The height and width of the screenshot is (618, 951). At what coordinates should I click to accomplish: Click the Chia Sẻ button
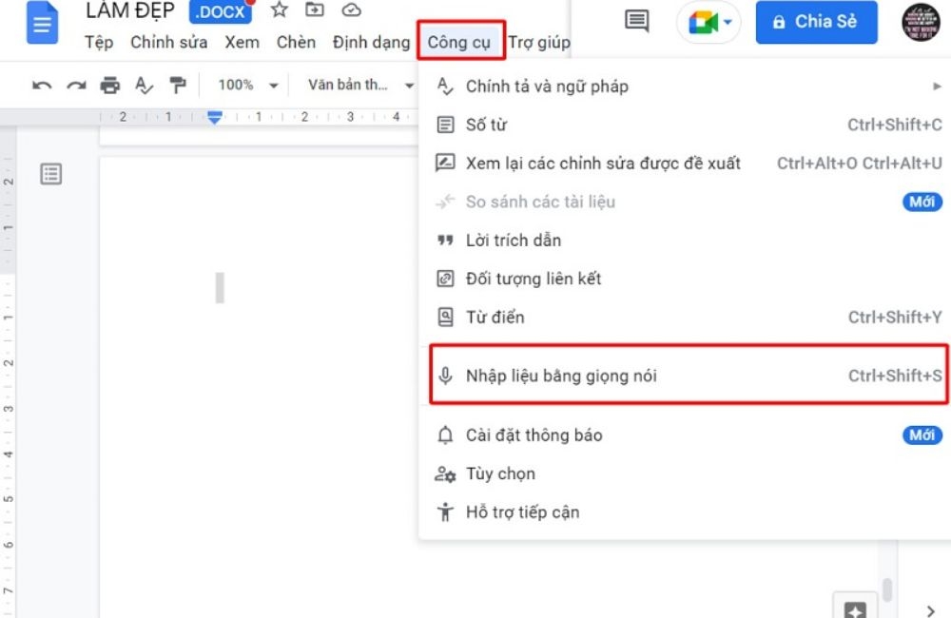pyautogui.click(x=815, y=21)
